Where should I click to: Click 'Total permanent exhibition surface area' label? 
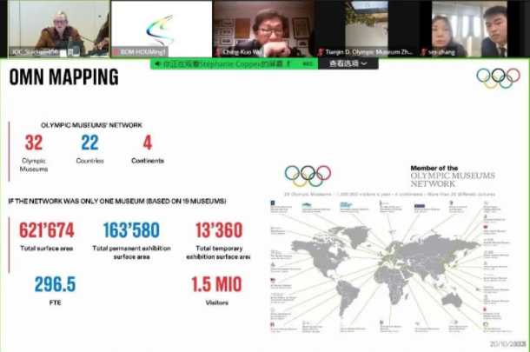tap(131, 253)
